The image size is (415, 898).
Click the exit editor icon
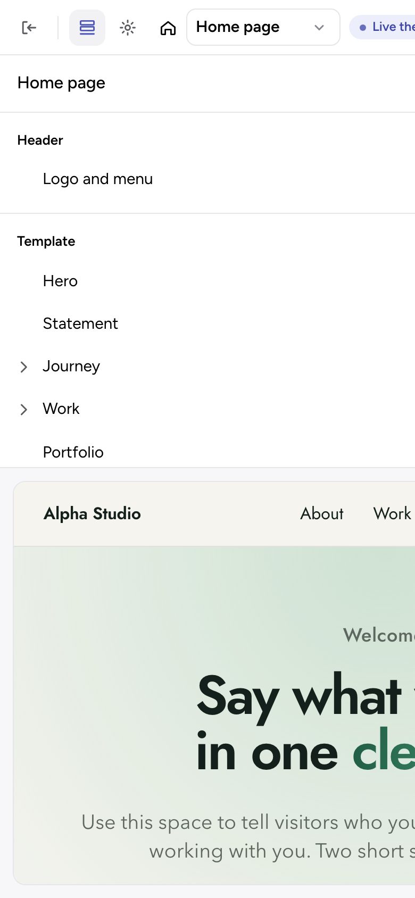(x=29, y=27)
